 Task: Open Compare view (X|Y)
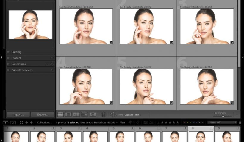coord(76,114)
